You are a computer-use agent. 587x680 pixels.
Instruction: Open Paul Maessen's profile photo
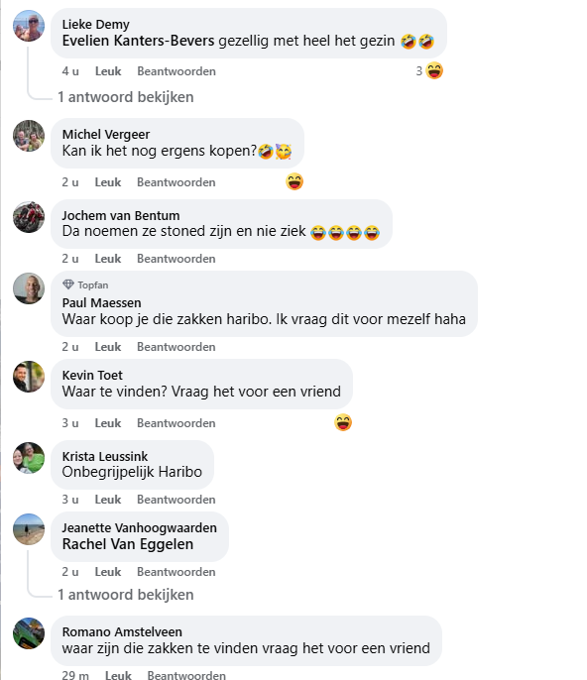(x=29, y=288)
